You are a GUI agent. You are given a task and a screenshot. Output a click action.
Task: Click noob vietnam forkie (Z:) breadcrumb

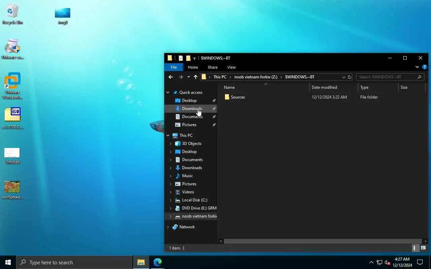coord(256,77)
